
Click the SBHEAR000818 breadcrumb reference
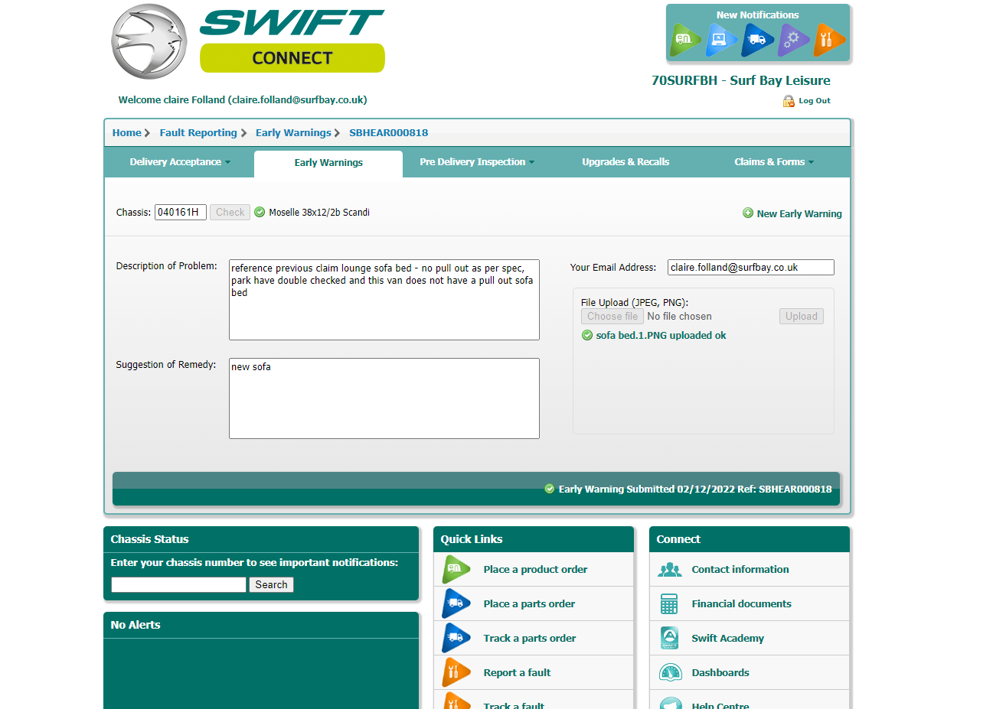coord(389,132)
